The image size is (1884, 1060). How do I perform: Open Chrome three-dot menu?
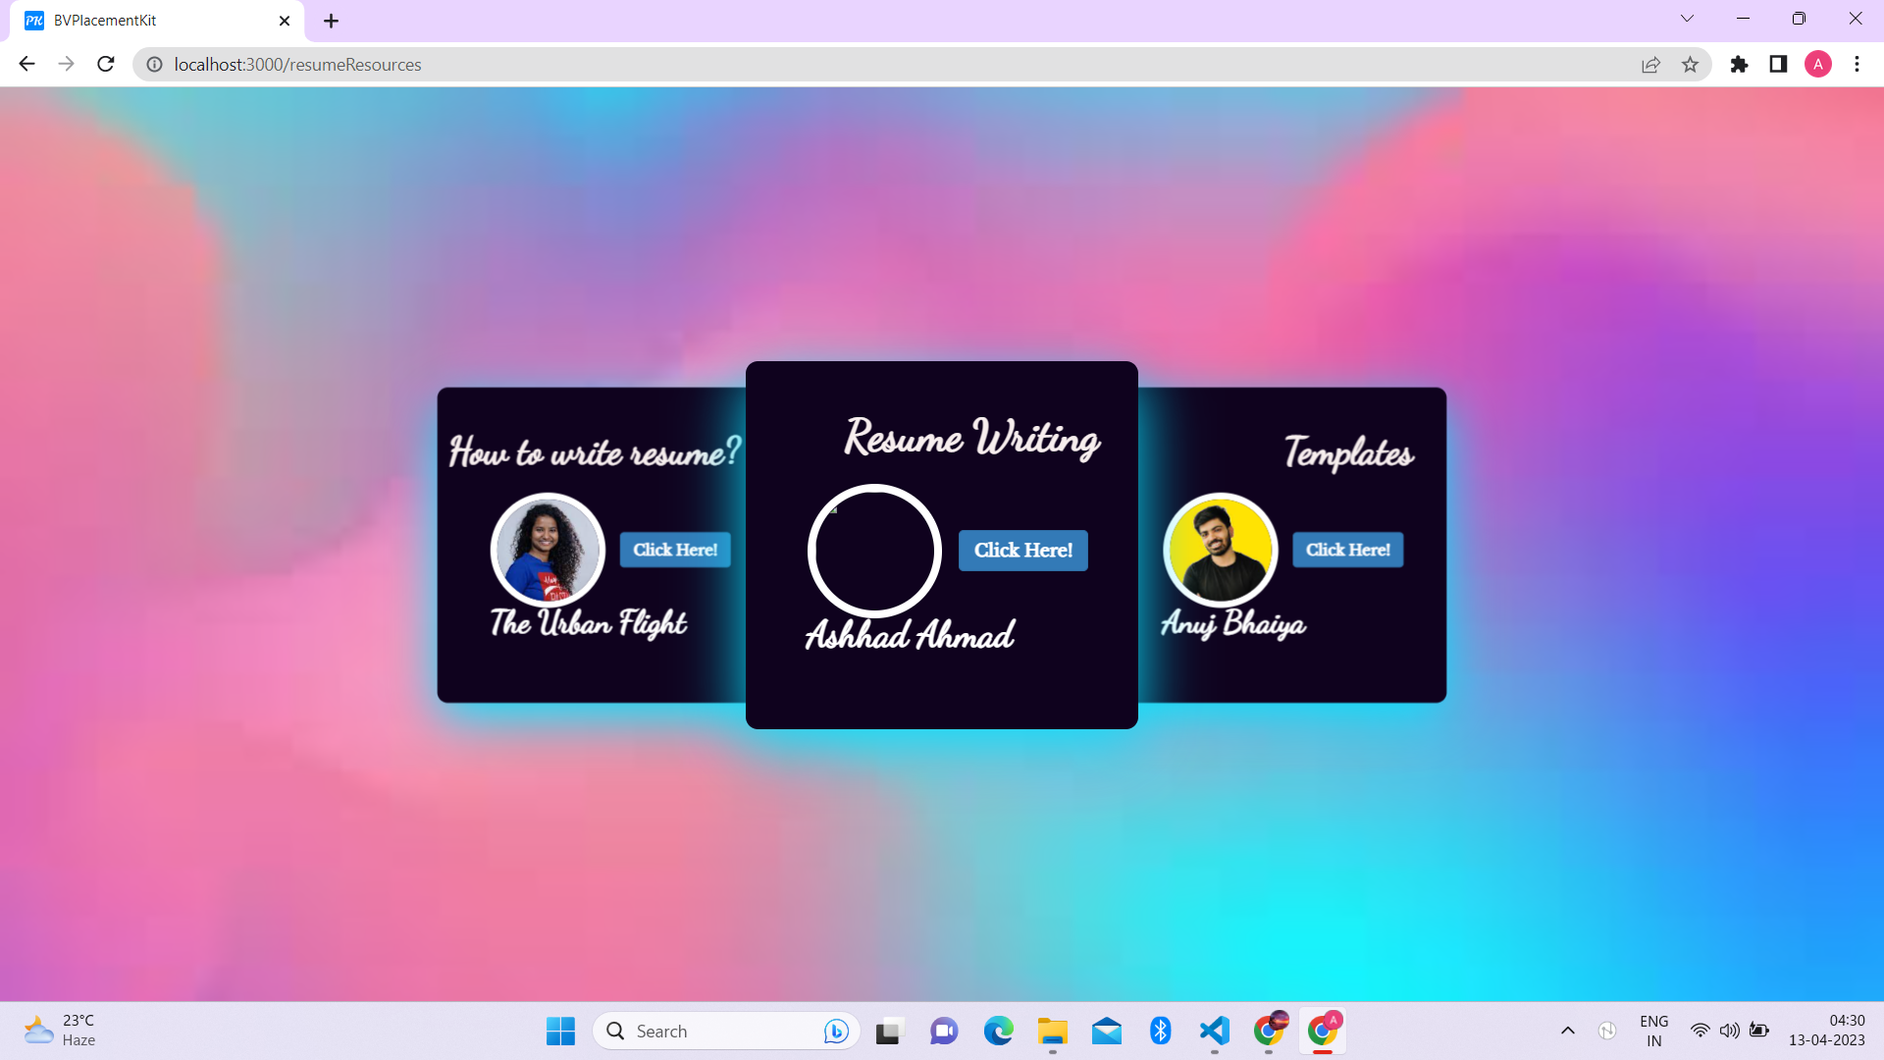(1857, 64)
